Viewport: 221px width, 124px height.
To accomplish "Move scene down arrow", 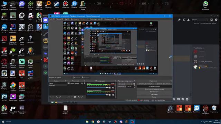I will coord(60,97).
